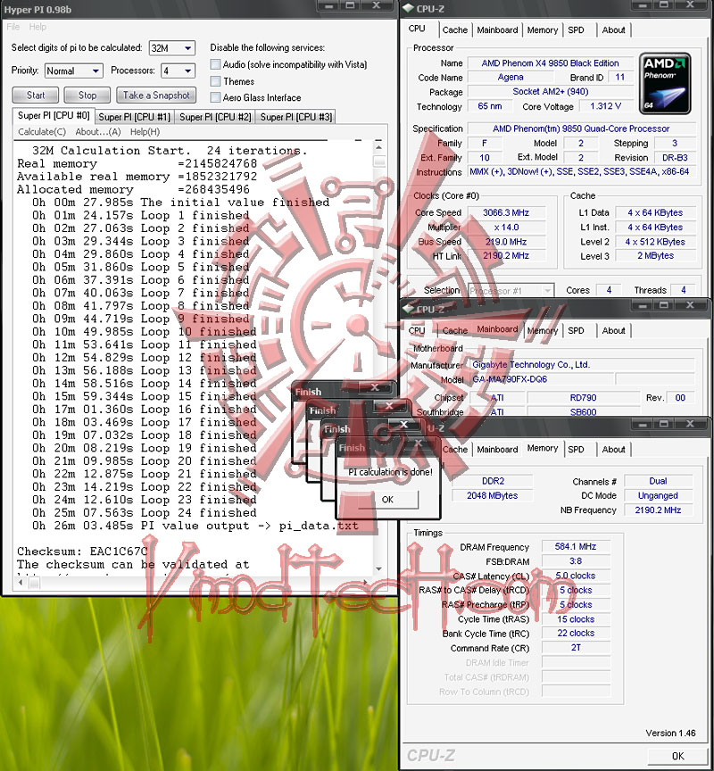Switch to Super PI [CPU #0] tab

[x=54, y=115]
